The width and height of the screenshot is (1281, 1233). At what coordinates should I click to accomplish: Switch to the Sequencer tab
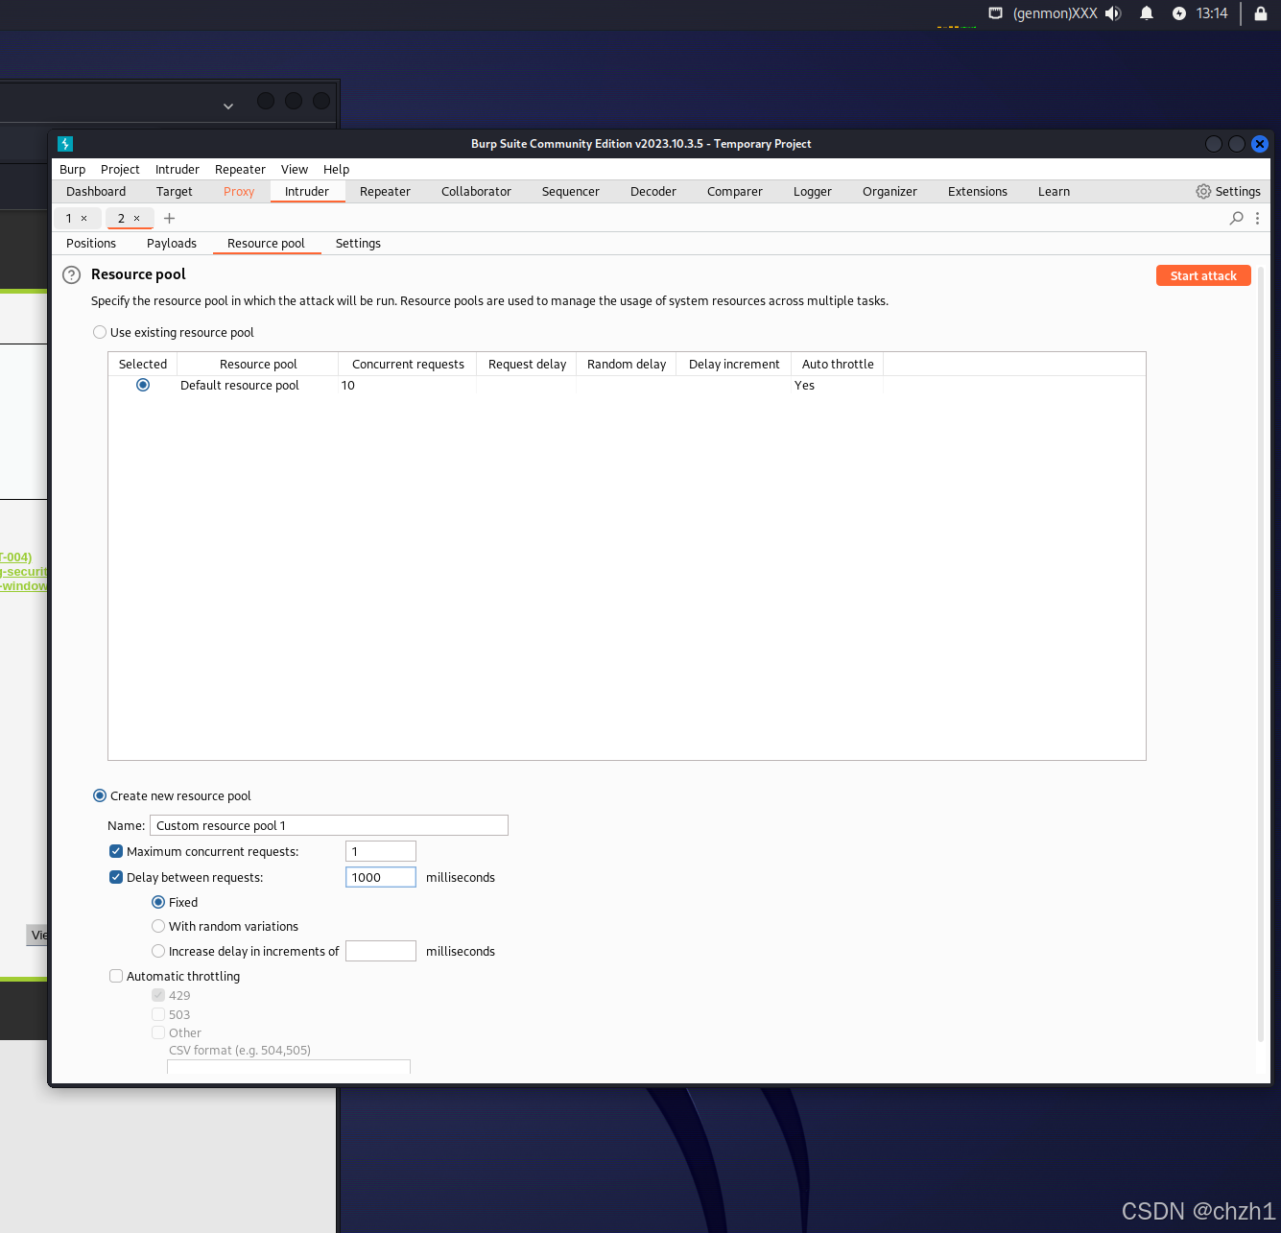pos(571,192)
